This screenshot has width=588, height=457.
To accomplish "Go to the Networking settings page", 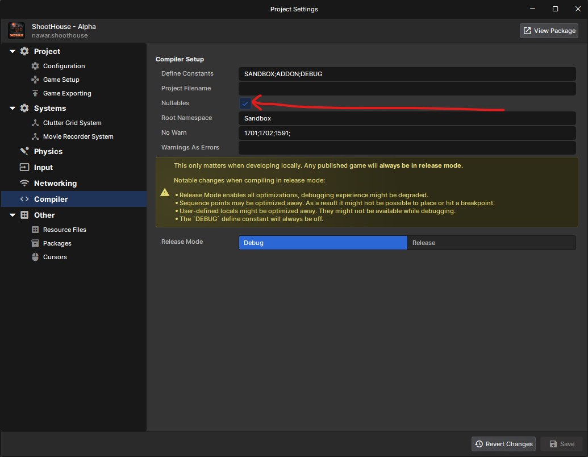I will tap(55, 183).
